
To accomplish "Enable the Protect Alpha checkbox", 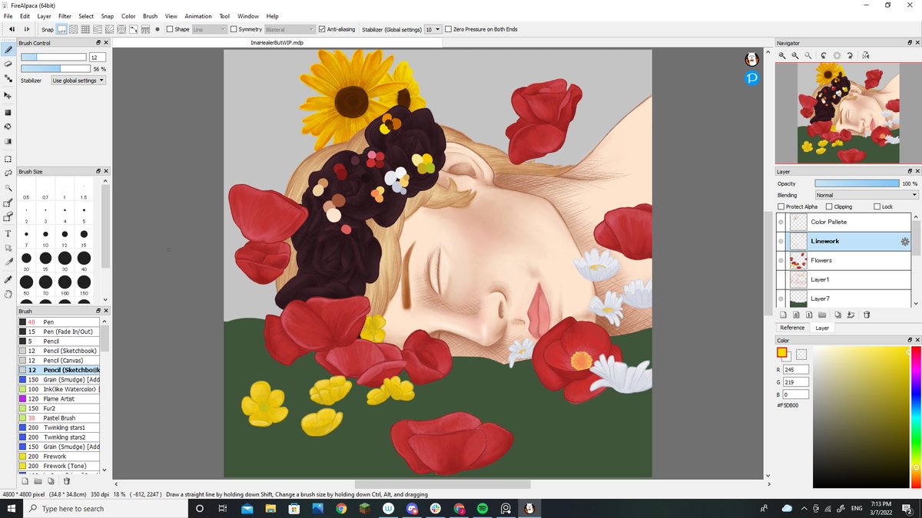I will pos(781,206).
